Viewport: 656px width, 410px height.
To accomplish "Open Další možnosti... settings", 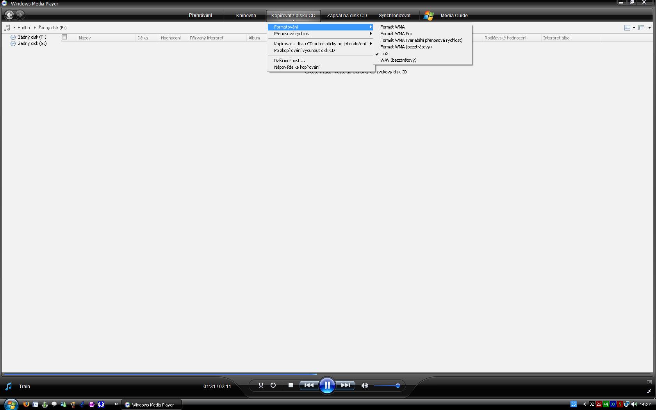I will [x=289, y=61].
